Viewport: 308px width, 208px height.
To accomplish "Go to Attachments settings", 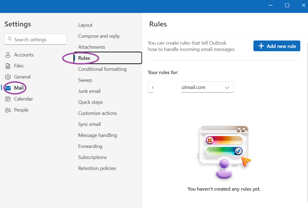I will pyautogui.click(x=92, y=47).
